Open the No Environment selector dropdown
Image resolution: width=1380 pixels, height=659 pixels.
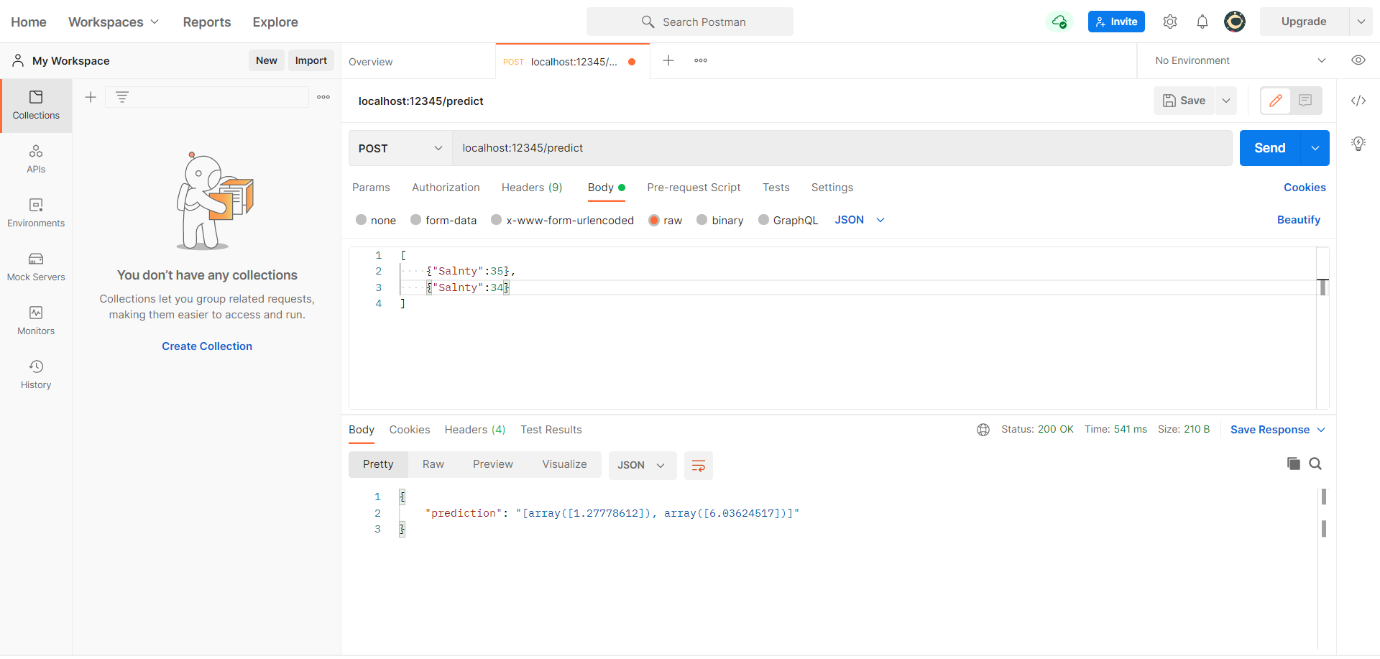point(1239,60)
